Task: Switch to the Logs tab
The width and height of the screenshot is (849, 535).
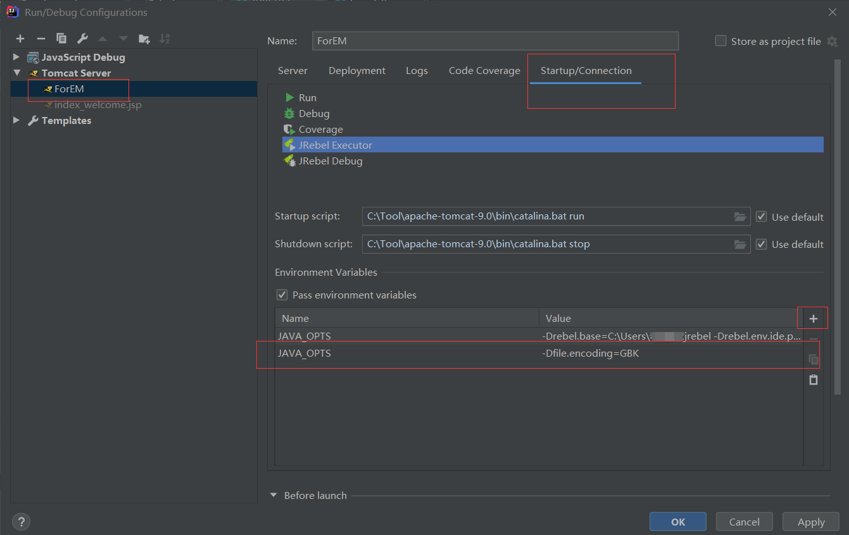Action: tap(417, 71)
